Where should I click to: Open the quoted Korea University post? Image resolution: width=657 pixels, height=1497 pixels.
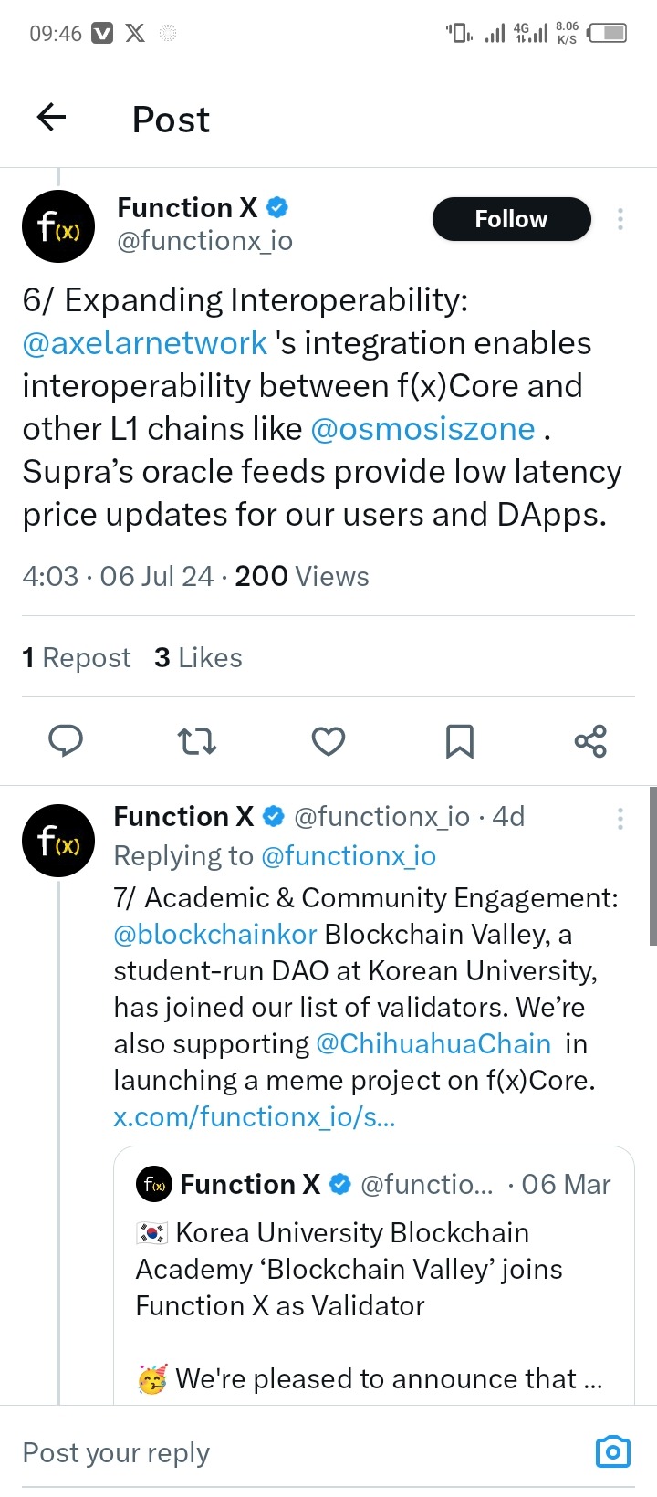374,1278
